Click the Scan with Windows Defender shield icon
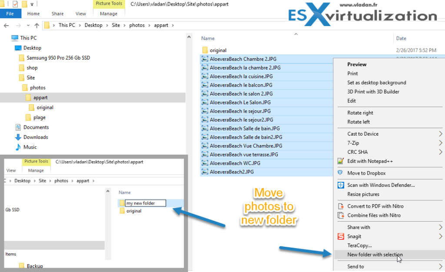This screenshot has height=272, width=445. click(x=341, y=185)
